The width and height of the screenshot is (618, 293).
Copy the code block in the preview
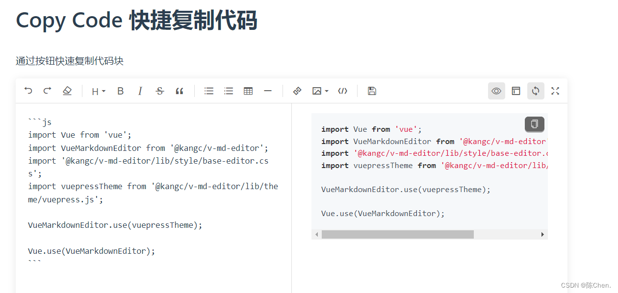coord(534,124)
